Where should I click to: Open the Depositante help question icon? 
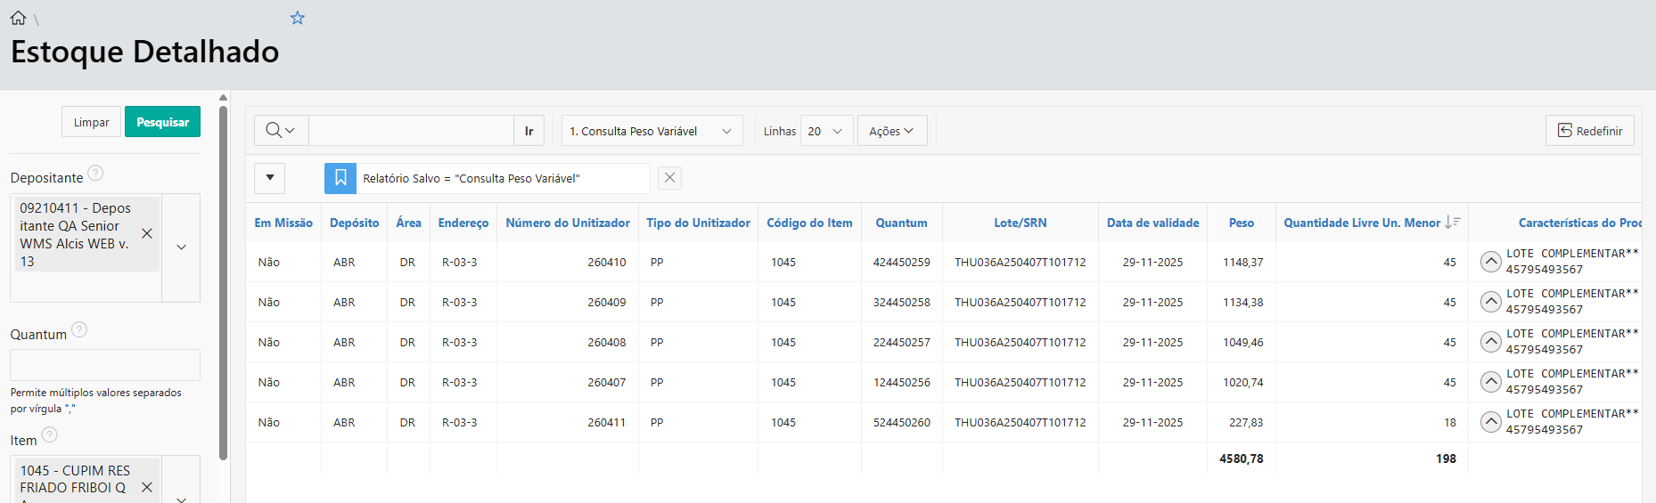[x=95, y=173]
